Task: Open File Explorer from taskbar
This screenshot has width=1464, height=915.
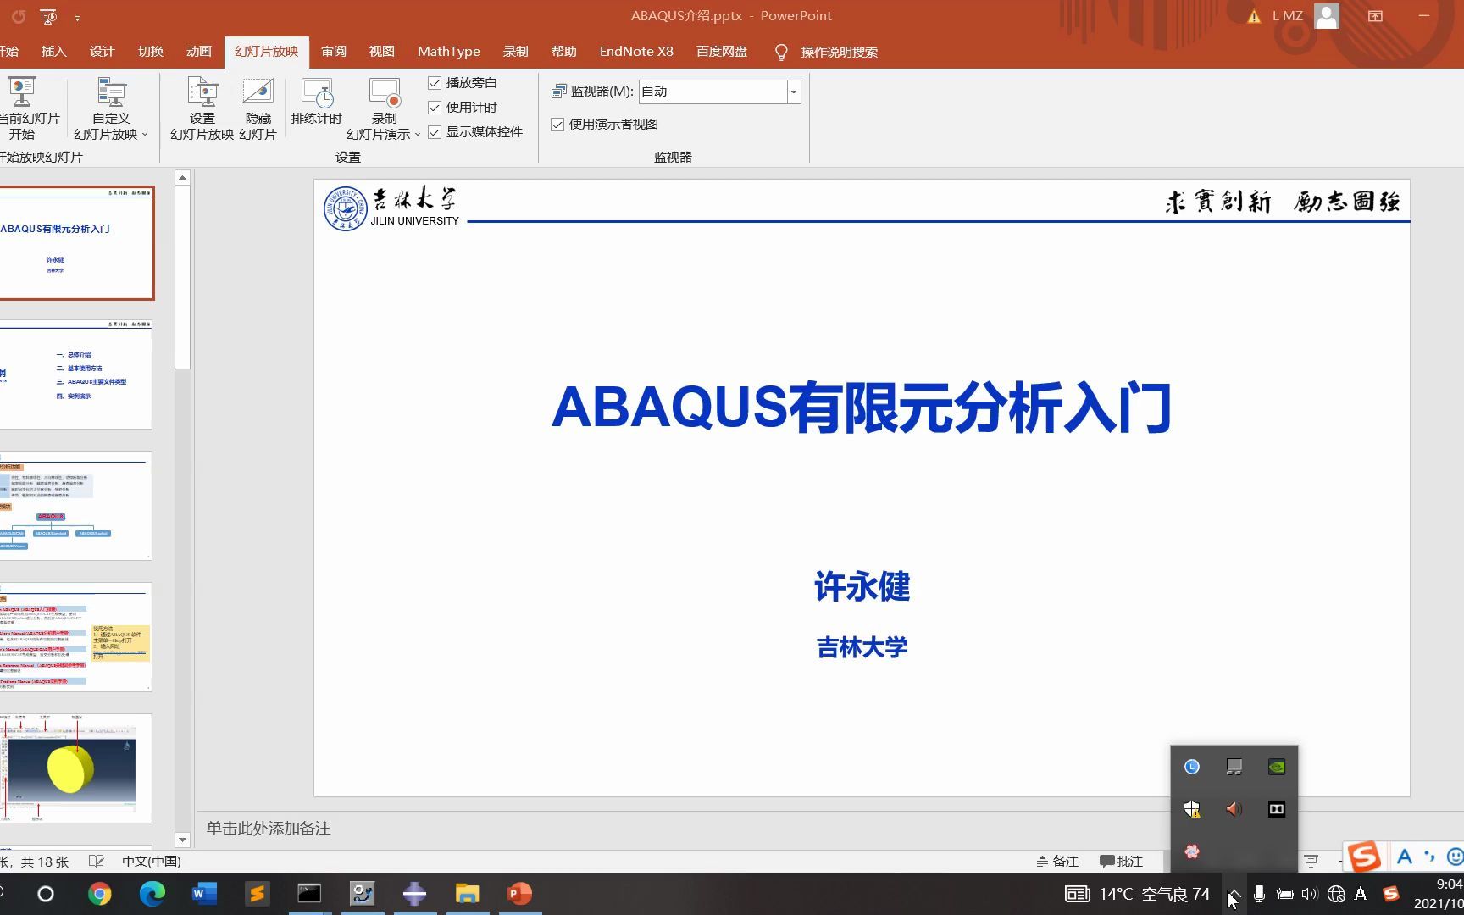Action: point(467,894)
